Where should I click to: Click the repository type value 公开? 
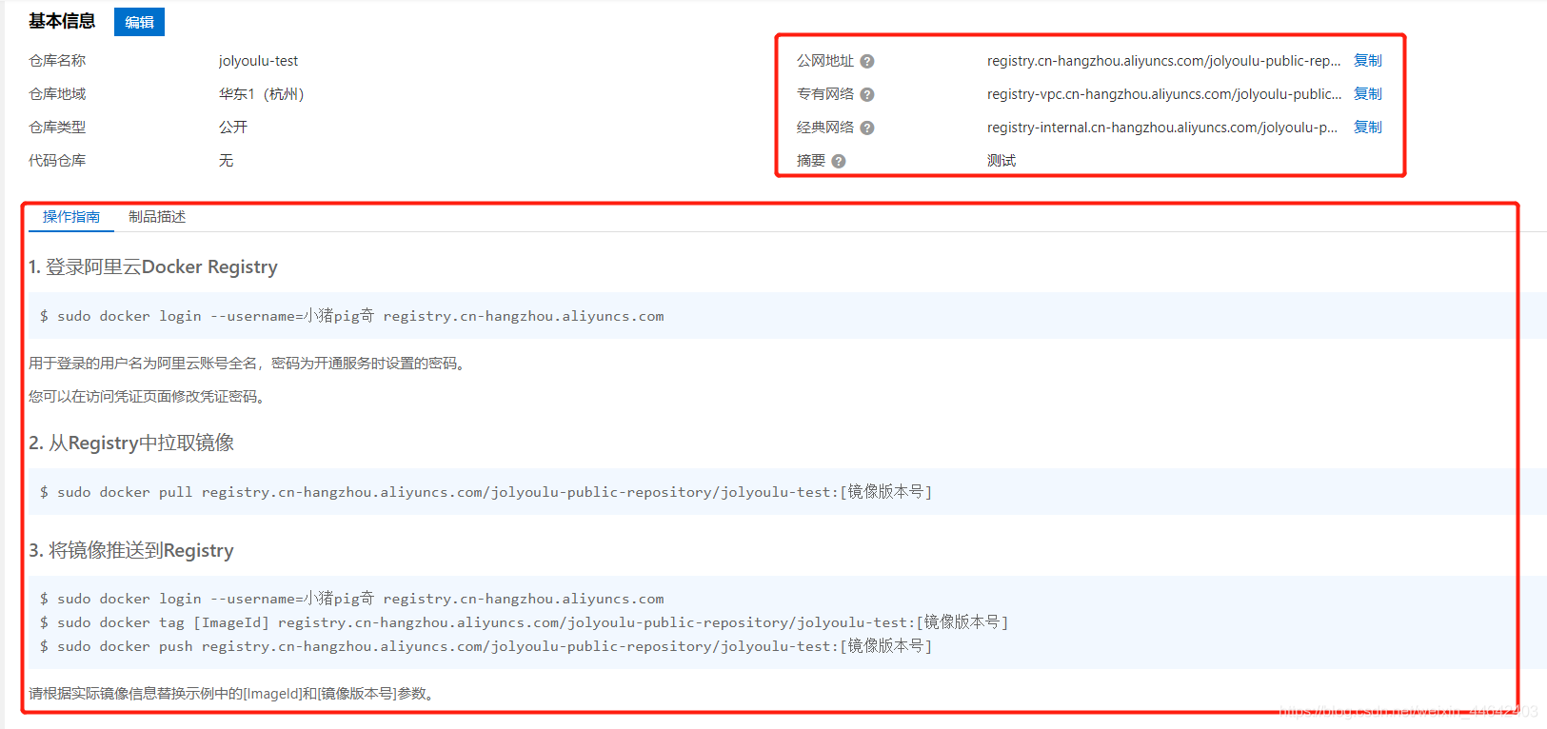(233, 128)
